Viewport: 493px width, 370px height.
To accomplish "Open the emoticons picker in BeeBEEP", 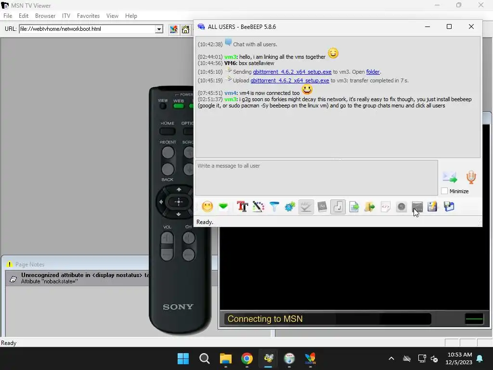I will (207, 207).
